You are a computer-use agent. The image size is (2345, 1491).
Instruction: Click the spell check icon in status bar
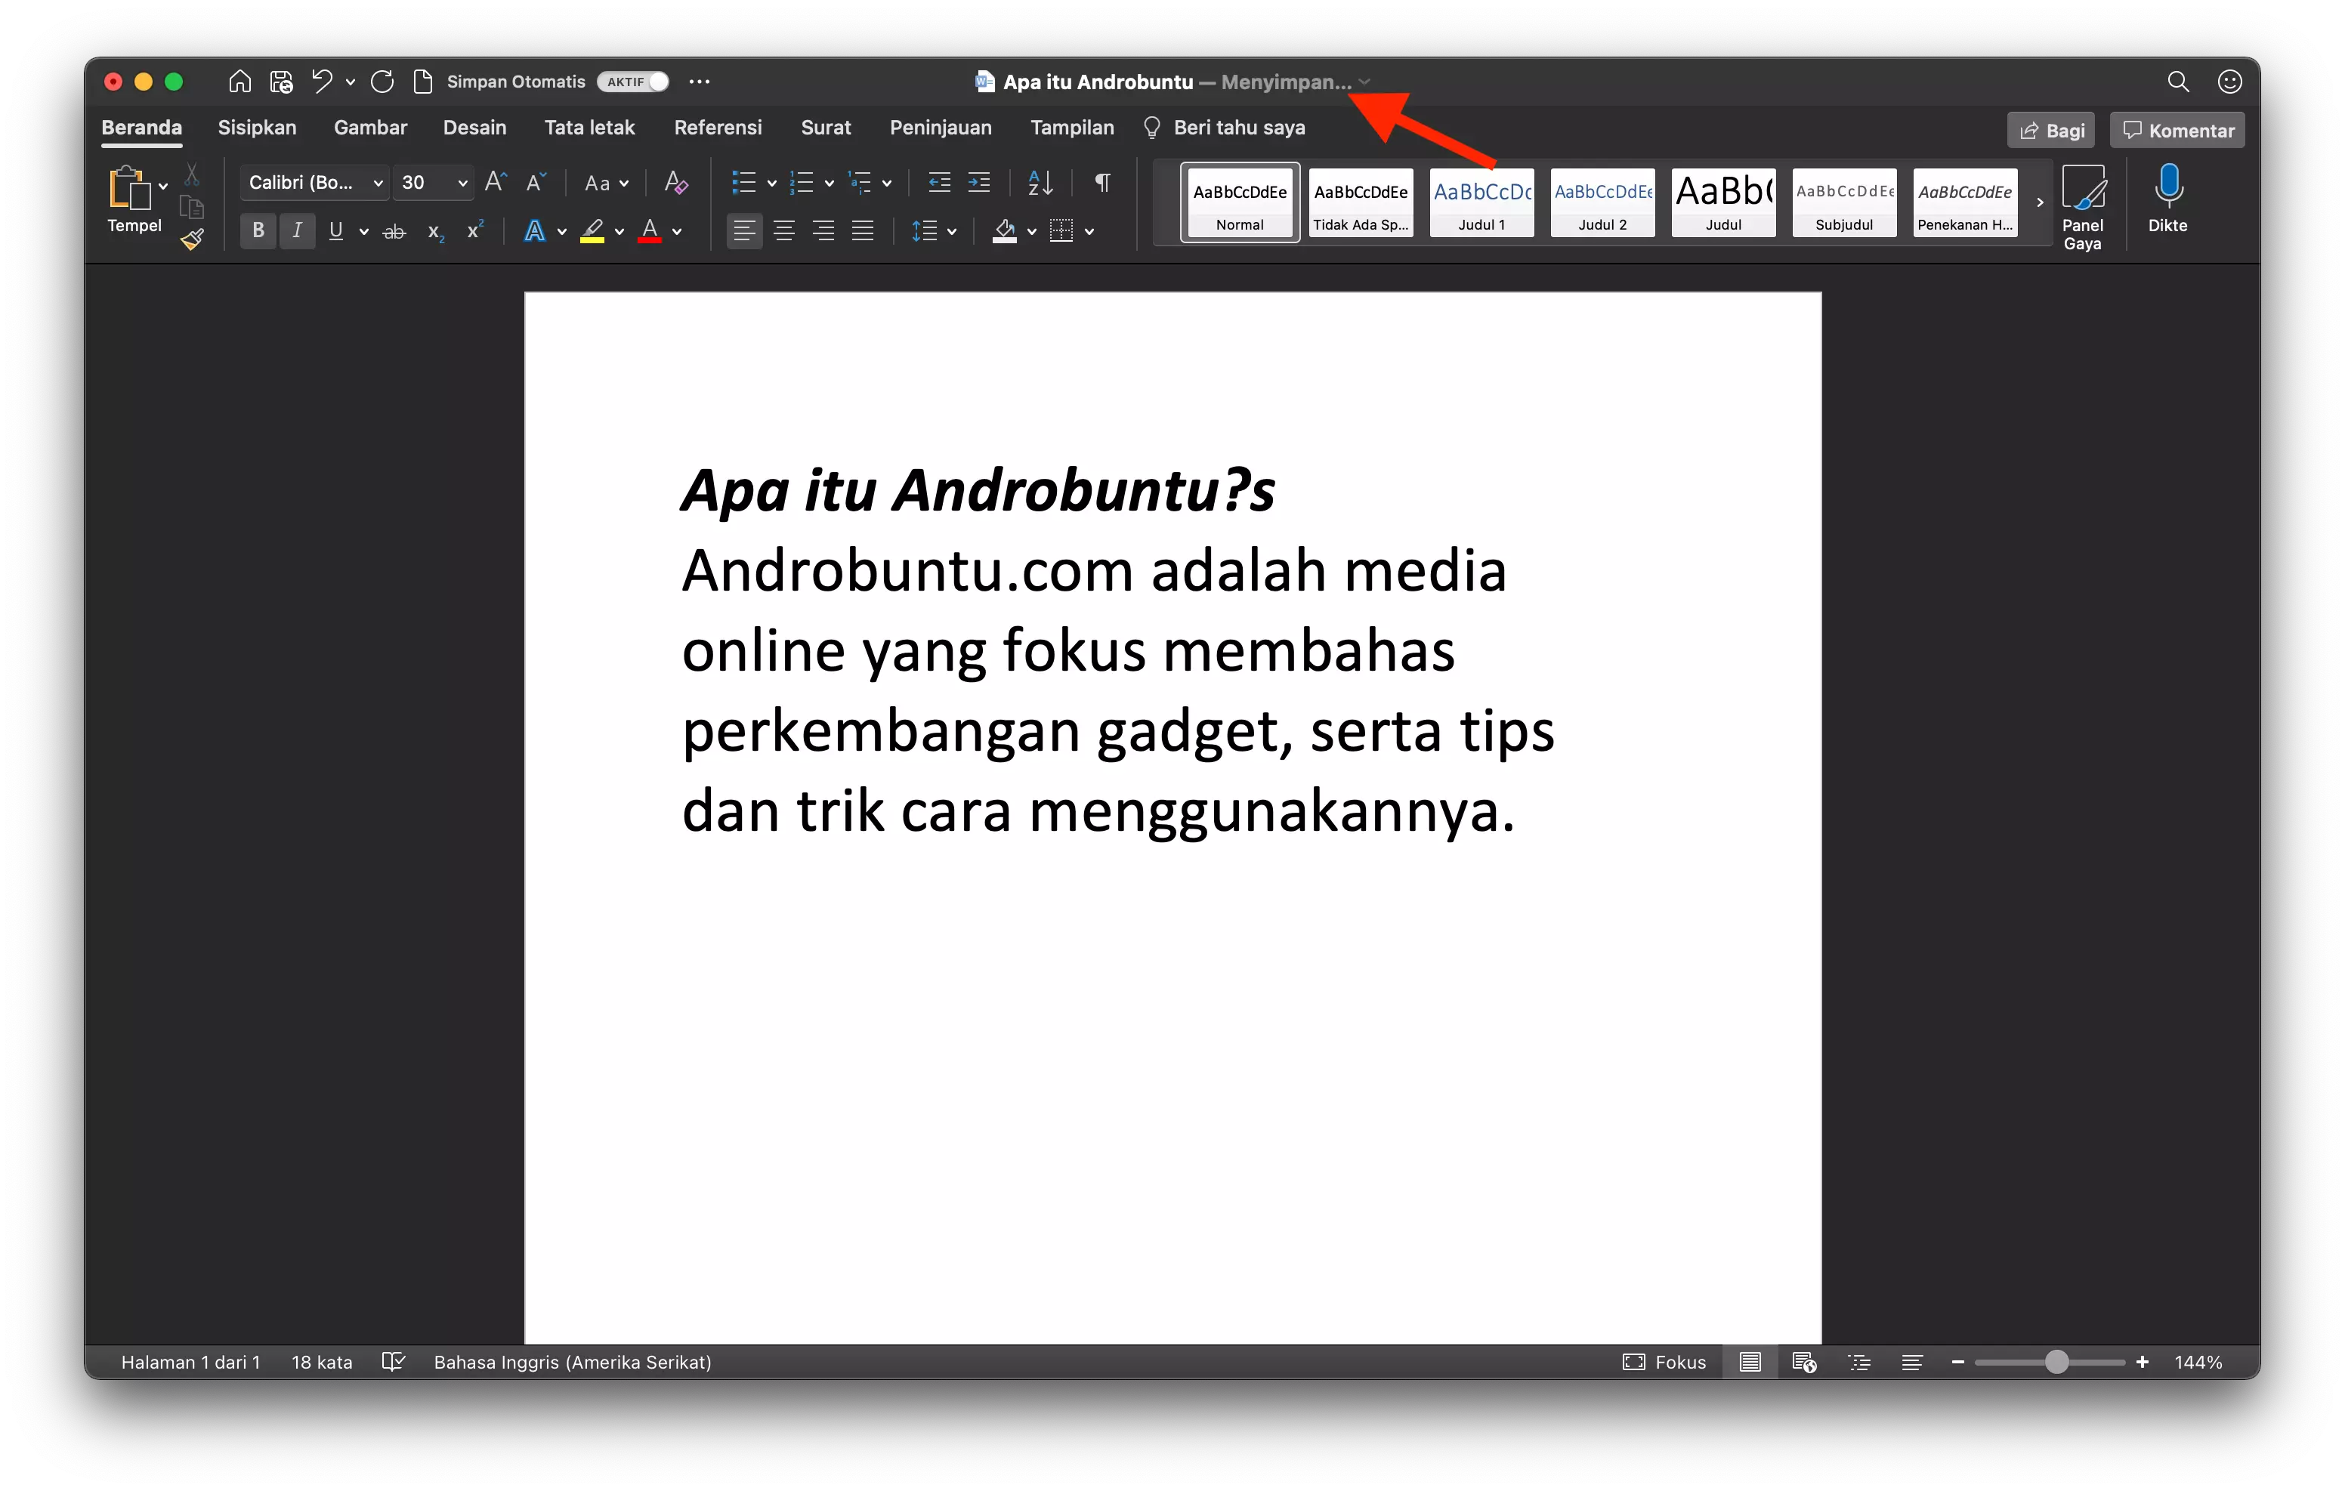click(x=394, y=1362)
